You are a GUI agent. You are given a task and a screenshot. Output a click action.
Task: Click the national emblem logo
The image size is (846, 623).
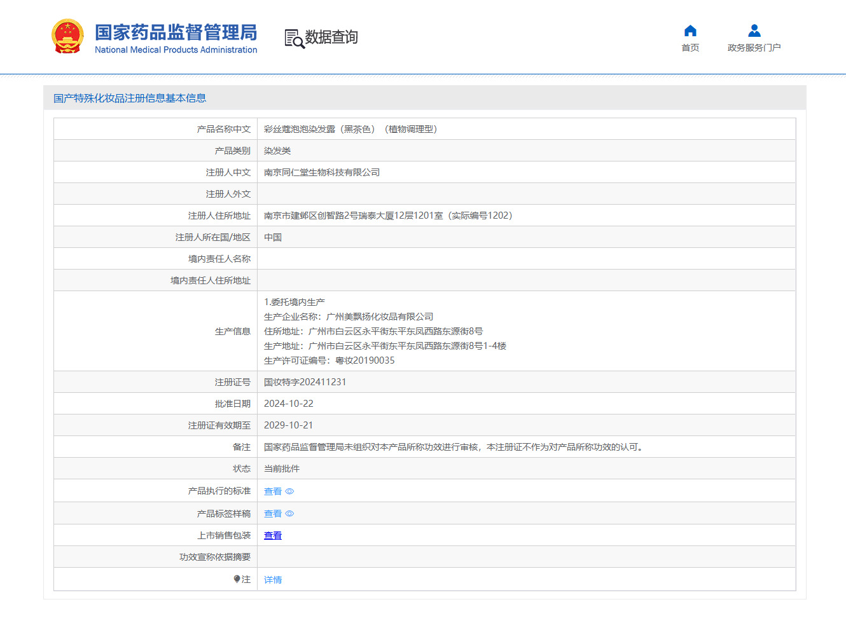67,36
